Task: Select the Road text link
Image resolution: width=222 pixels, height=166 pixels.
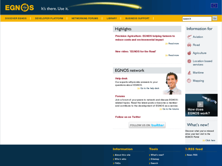Action: [196, 45]
